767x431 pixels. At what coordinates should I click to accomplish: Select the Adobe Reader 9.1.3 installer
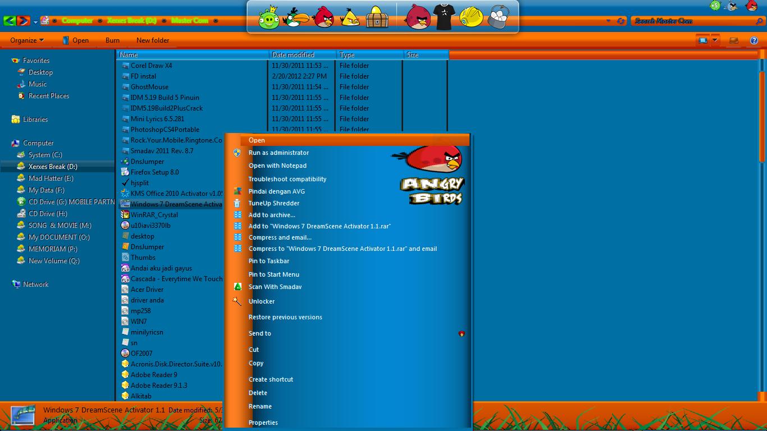point(159,386)
